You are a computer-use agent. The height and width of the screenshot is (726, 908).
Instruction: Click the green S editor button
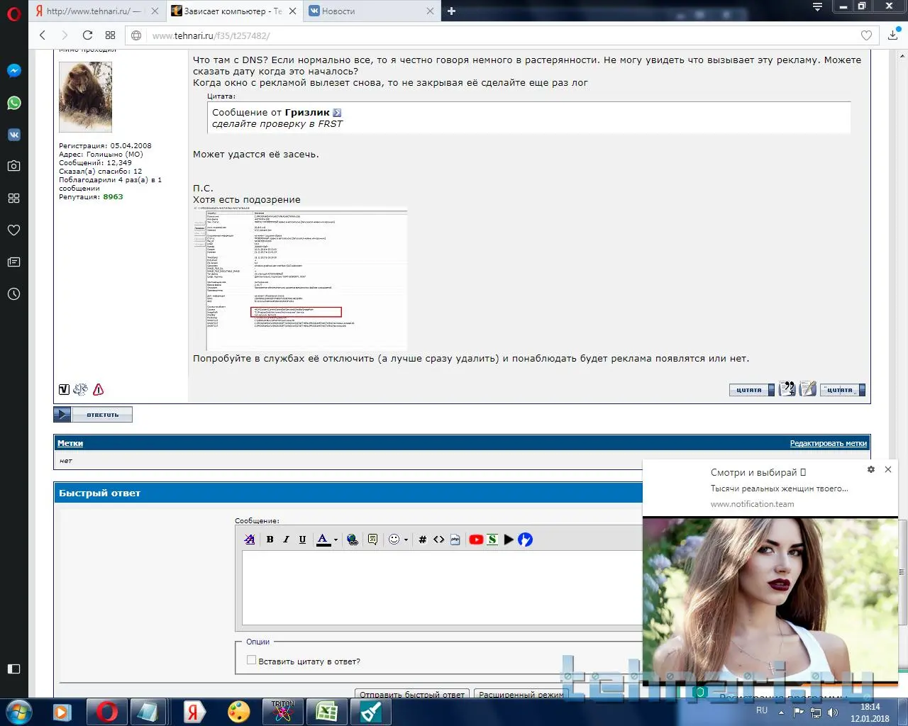[x=492, y=540]
